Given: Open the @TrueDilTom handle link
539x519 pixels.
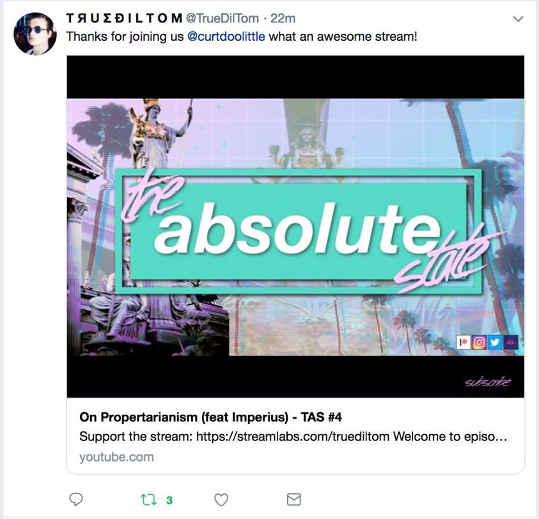Looking at the screenshot, I should click(x=223, y=19).
